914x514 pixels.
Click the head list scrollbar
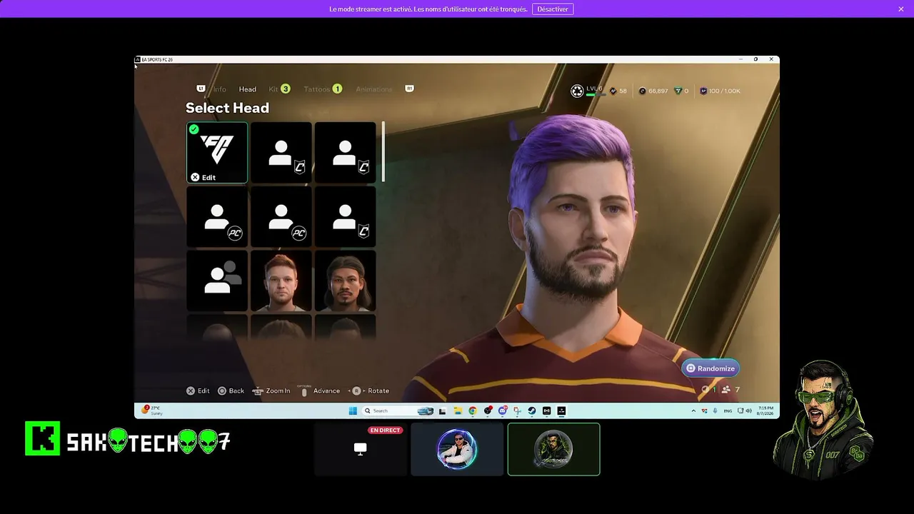pos(383,152)
